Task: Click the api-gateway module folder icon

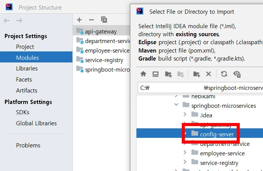Action: 80,31
